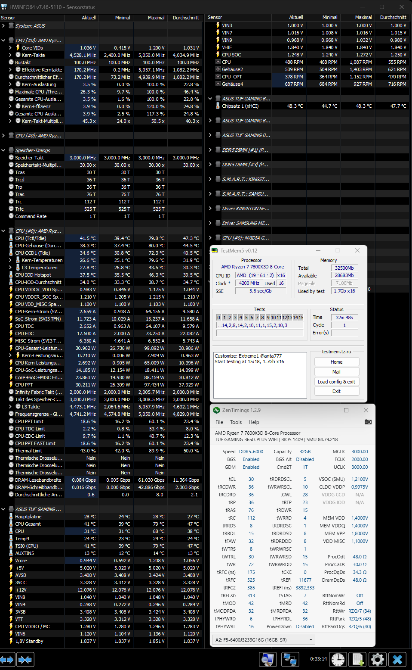
Task: Click the 32m 48s Time field
Action: tap(344, 318)
